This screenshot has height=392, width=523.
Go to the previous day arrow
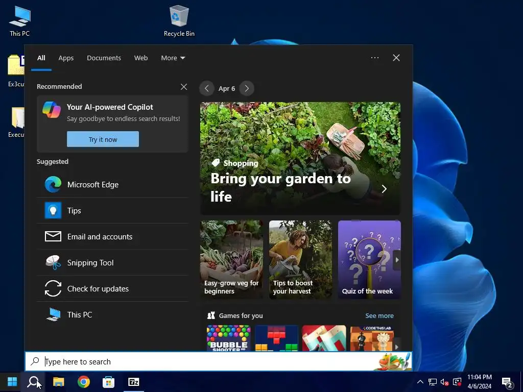(207, 88)
